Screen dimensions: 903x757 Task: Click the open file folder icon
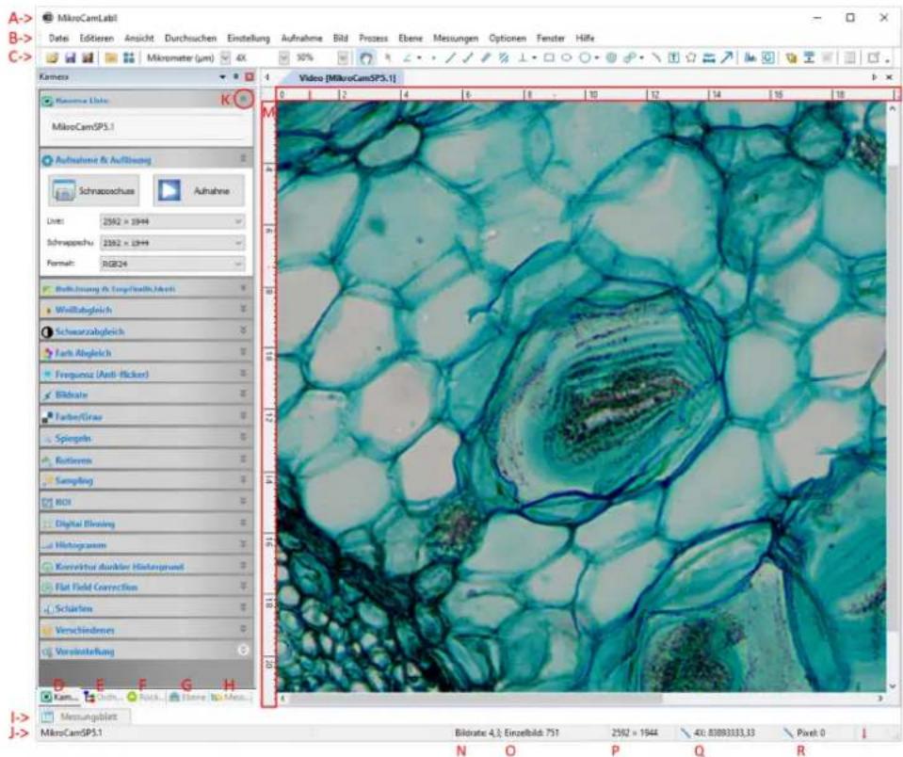click(x=53, y=58)
